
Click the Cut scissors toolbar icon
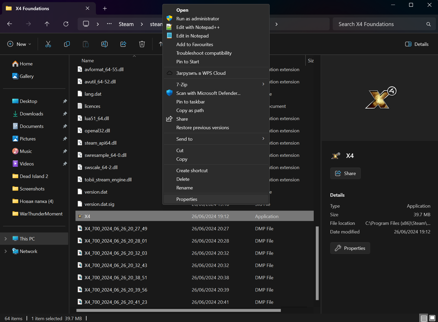[48, 44]
